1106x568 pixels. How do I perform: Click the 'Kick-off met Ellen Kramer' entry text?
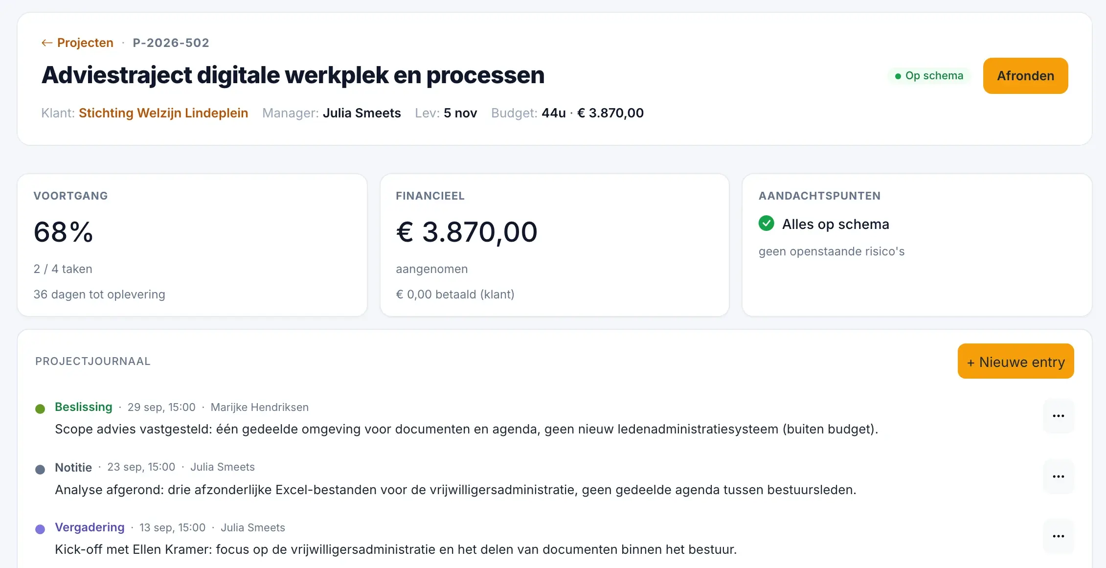click(396, 549)
